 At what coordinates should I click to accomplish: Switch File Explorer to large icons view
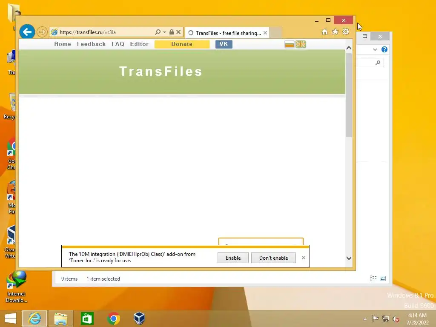tap(383, 278)
